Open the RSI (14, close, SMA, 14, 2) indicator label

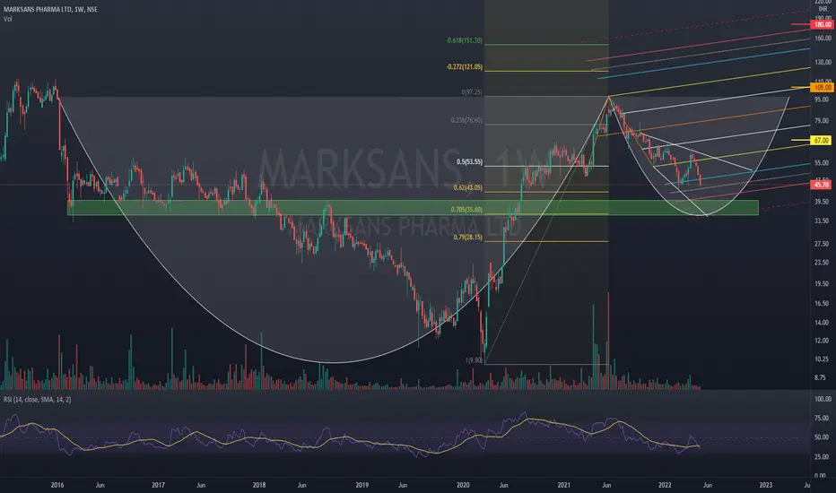[x=38, y=399]
